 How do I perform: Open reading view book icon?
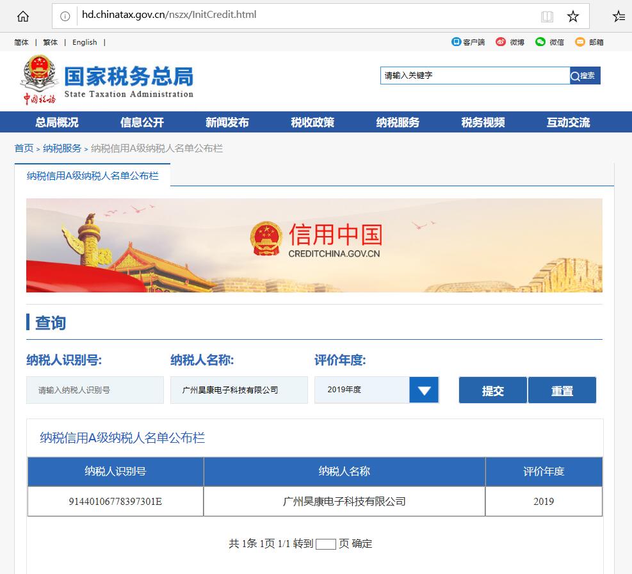coord(546,16)
